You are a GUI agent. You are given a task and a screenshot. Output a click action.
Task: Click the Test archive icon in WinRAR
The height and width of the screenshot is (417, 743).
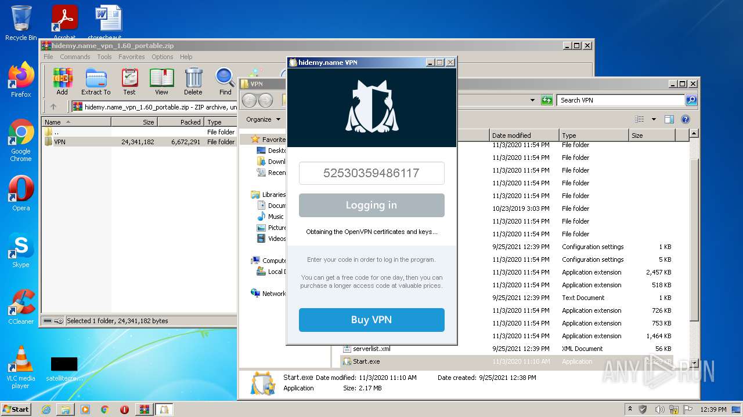(129, 81)
